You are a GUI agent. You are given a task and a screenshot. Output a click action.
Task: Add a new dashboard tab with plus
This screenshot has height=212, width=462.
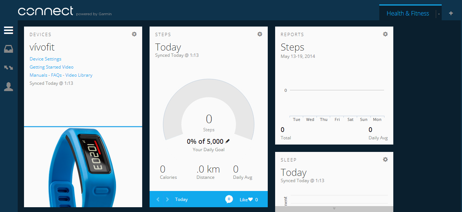(451, 13)
